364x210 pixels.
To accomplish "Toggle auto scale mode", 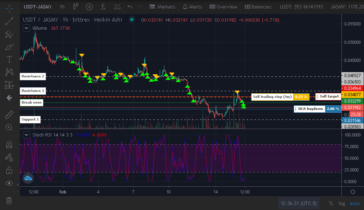I will point(355,204).
